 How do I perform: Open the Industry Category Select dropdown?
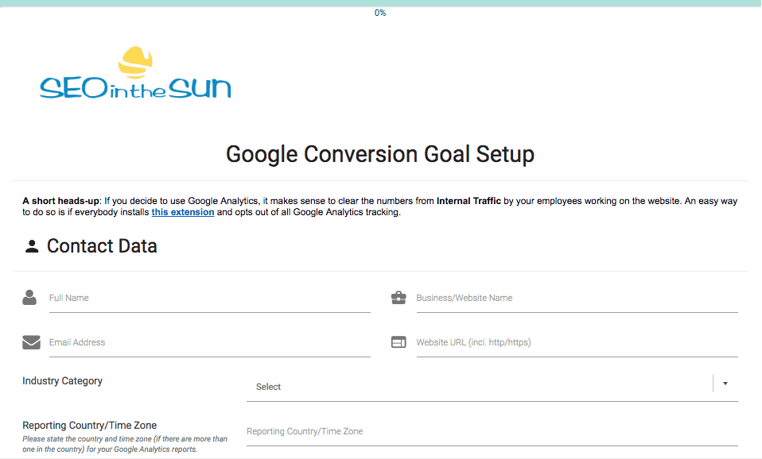pos(492,387)
